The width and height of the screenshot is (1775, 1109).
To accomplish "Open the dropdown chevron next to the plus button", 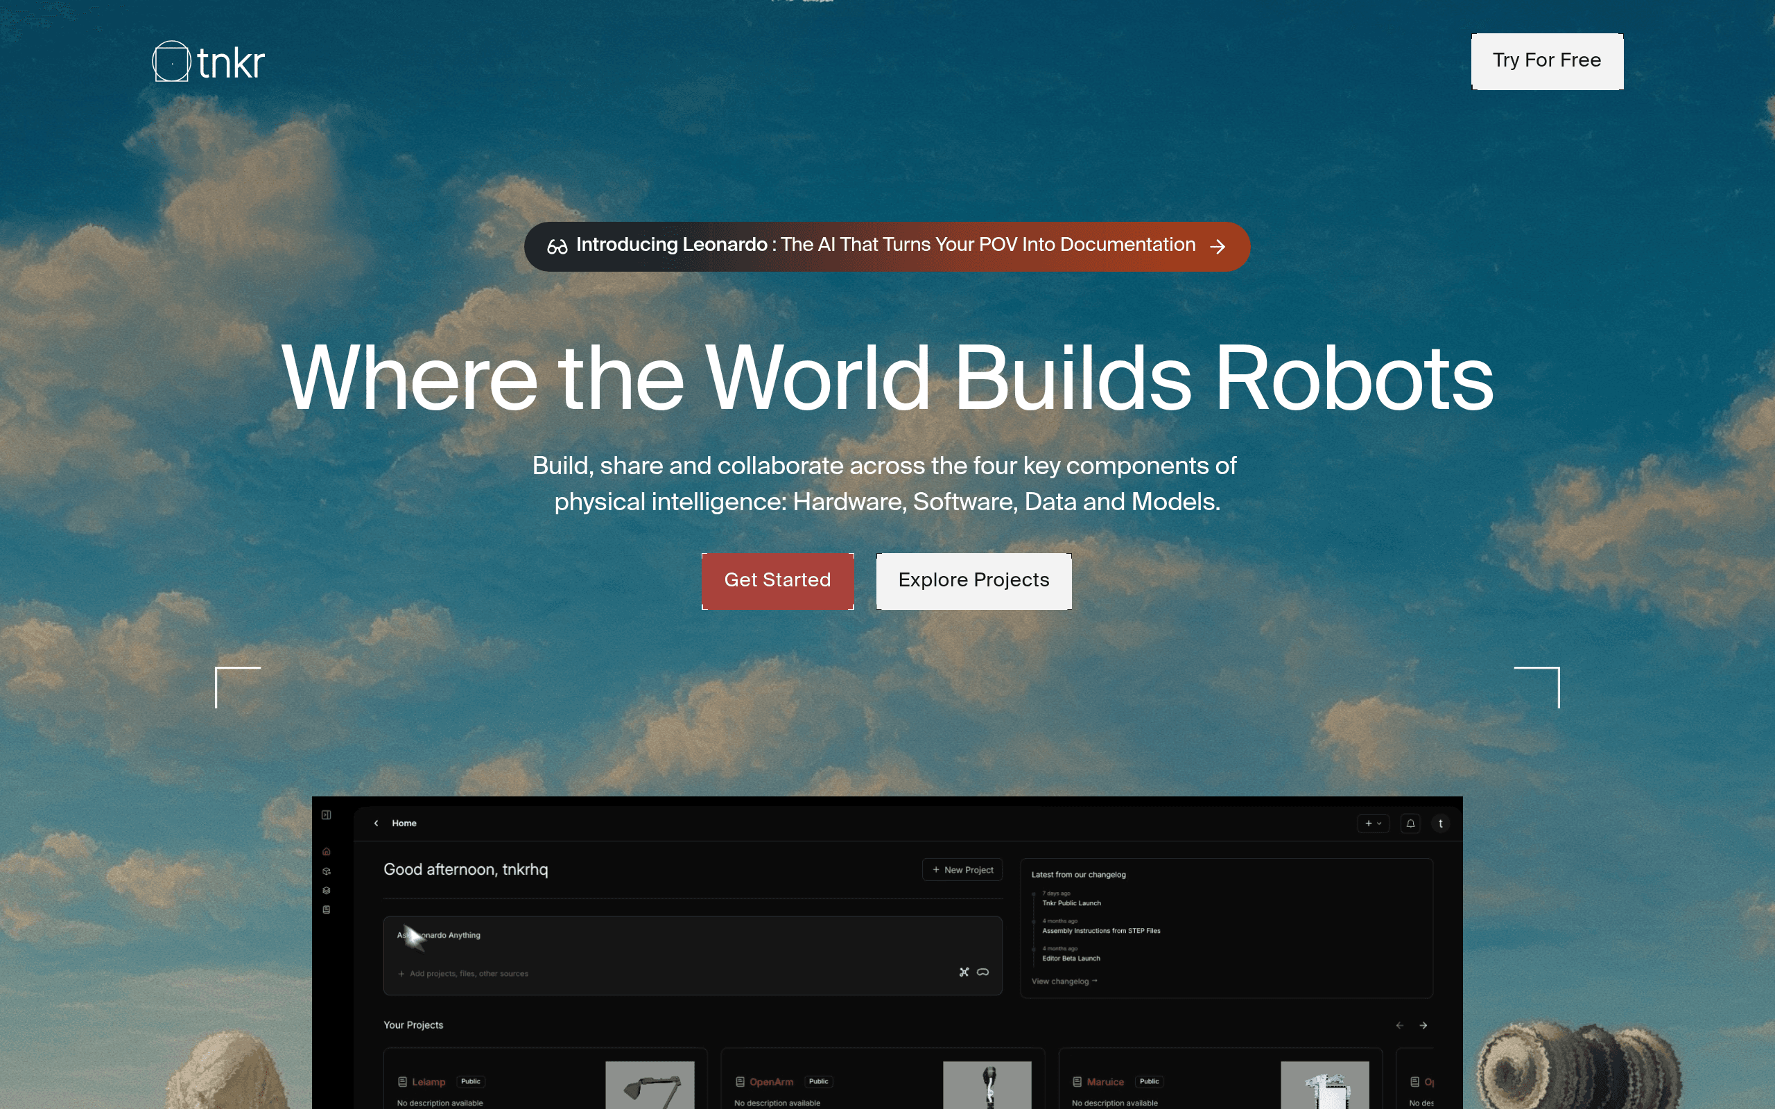I will tap(1379, 823).
